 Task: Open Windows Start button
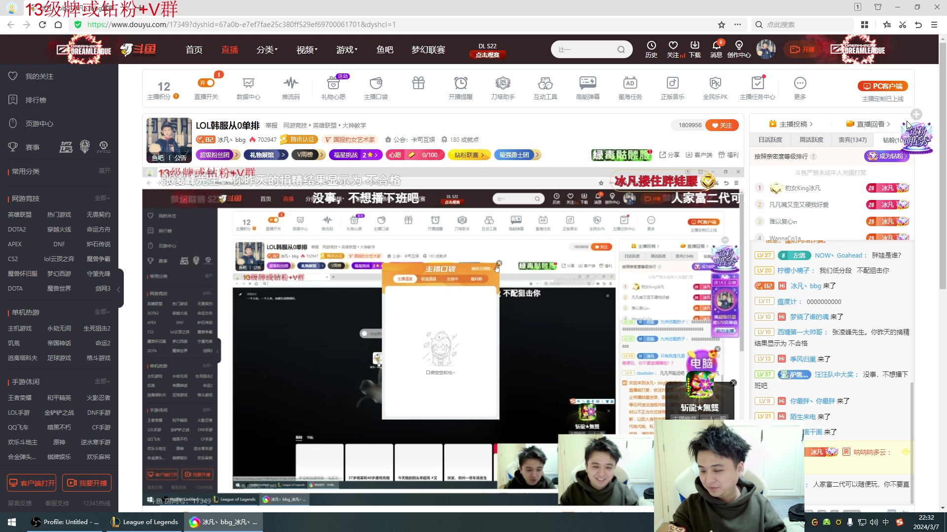(12, 522)
